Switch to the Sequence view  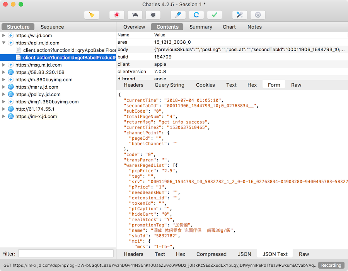click(x=52, y=27)
